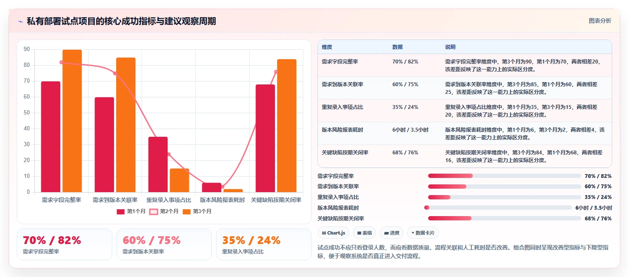
Task: Click the 第1个月 bar for 重复录入事项占比
Action: click(x=158, y=164)
